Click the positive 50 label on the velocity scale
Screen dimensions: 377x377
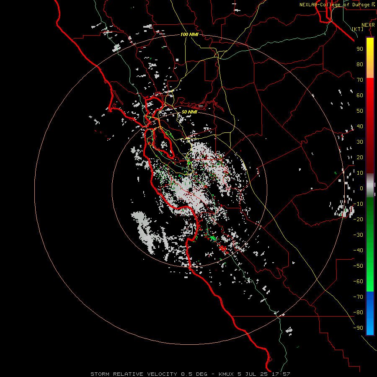point(360,111)
